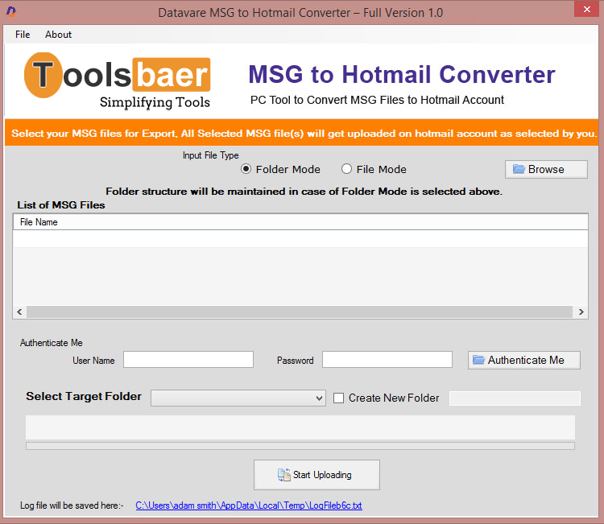Viewport: 604px width, 524px height.
Task: Open the File menu
Action: point(23,35)
